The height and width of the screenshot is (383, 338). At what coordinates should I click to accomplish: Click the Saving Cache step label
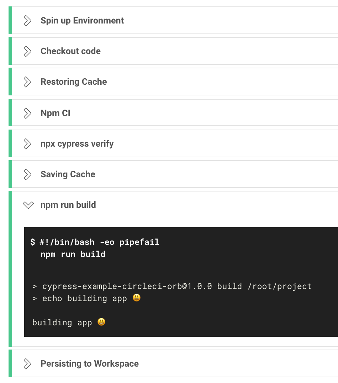tap(68, 174)
